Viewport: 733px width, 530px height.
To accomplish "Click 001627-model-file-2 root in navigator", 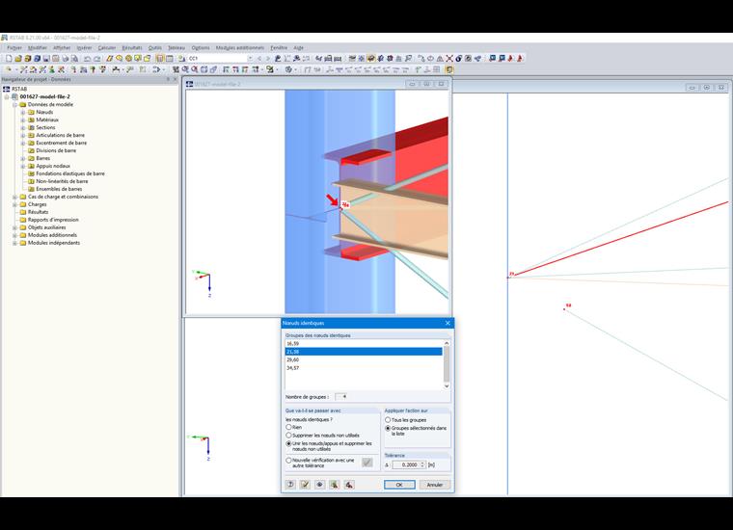I will pyautogui.click(x=45, y=96).
